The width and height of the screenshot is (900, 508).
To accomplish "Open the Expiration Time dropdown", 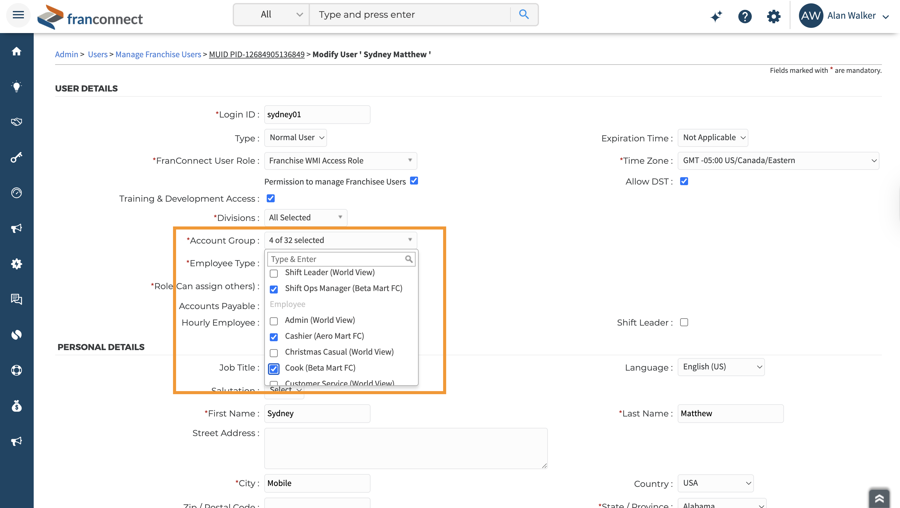I will click(x=713, y=138).
